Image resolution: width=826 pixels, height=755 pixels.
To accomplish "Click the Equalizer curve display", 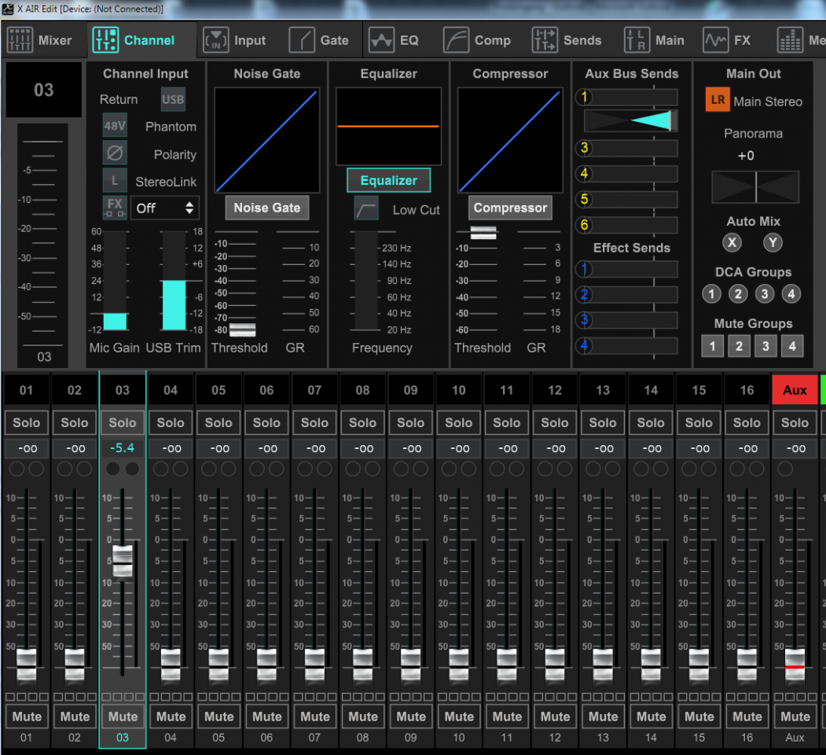I will 389,127.
